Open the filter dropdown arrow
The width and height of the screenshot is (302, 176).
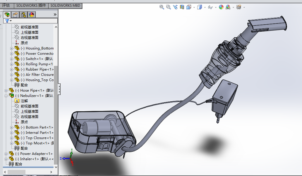11,21
